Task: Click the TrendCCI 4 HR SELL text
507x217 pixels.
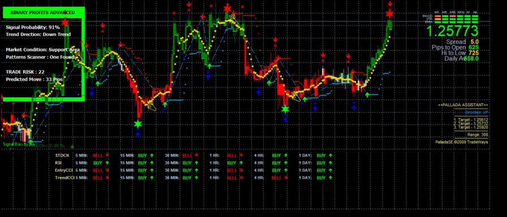Action: pos(277,178)
